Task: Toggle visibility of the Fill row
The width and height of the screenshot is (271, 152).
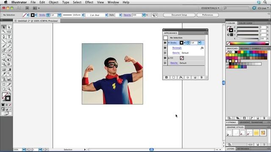Action: (165, 58)
